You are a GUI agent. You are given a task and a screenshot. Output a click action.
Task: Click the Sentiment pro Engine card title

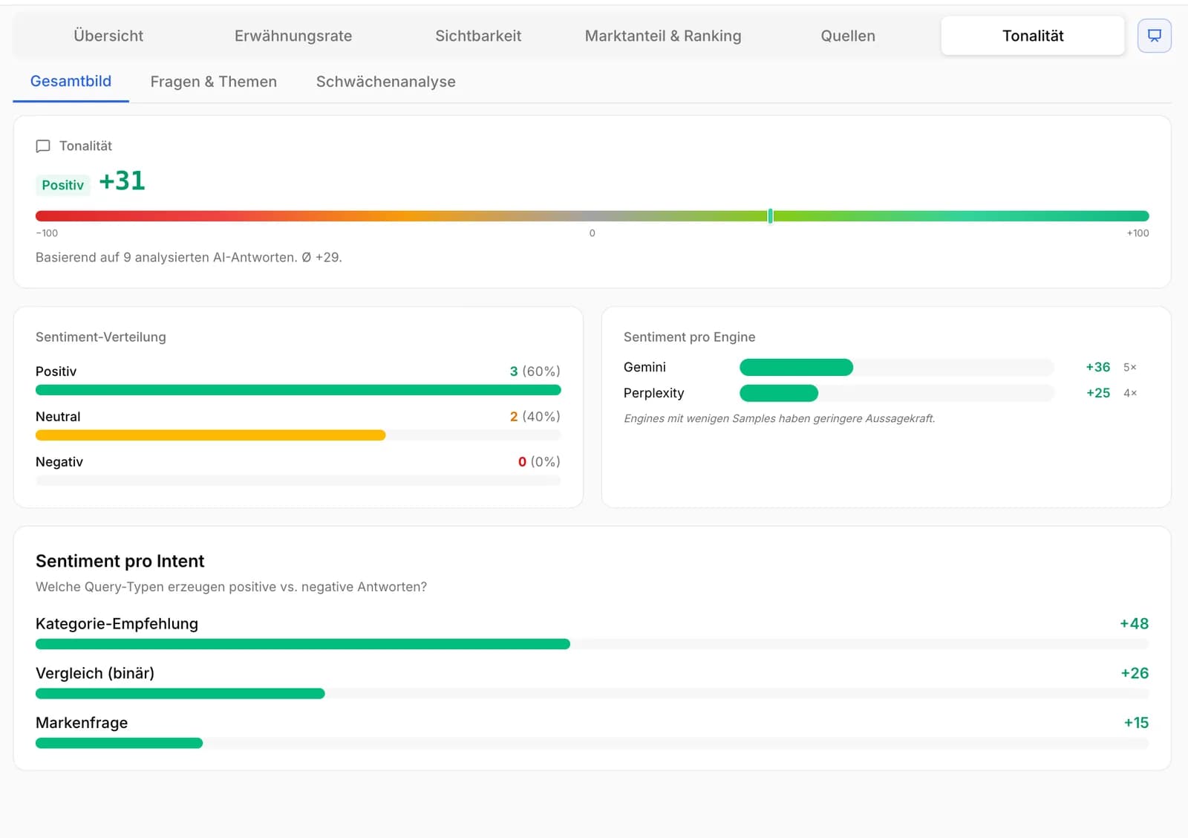[x=689, y=337]
